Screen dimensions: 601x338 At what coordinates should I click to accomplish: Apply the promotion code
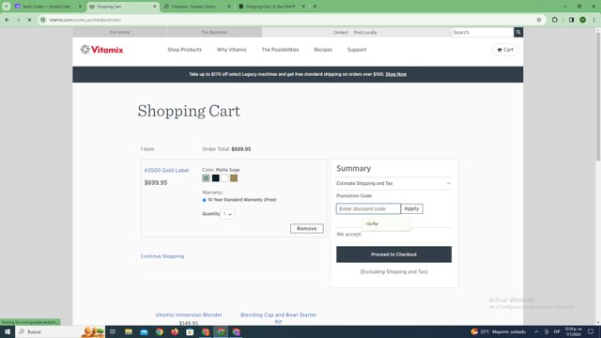pos(411,208)
